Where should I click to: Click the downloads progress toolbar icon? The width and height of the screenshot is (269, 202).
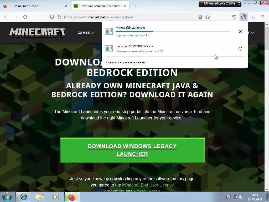point(244,17)
